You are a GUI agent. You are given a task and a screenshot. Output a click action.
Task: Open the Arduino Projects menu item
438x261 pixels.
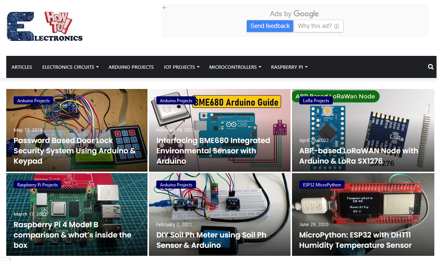(131, 67)
